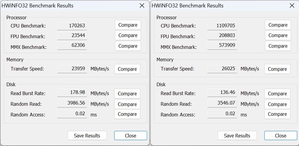
Task: Compare CPU Benchmark score 1109705
Action: (x=278, y=25)
